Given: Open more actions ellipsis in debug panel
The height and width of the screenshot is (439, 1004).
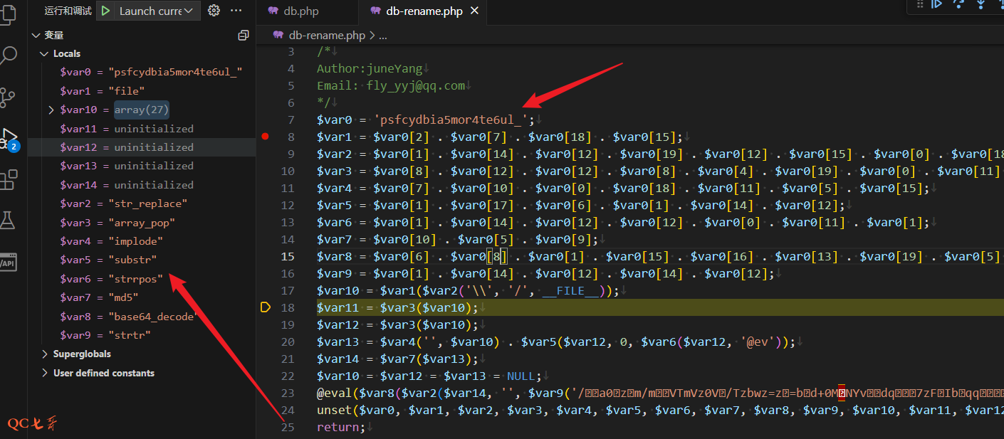Looking at the screenshot, I should [x=236, y=11].
